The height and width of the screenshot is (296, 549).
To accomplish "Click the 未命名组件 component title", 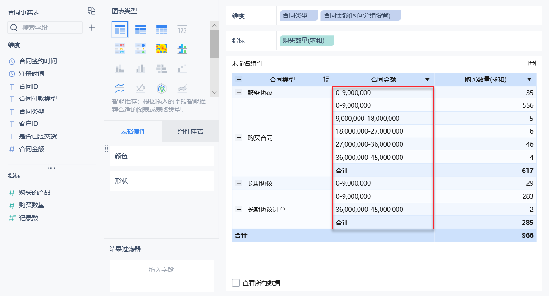I will (x=247, y=63).
